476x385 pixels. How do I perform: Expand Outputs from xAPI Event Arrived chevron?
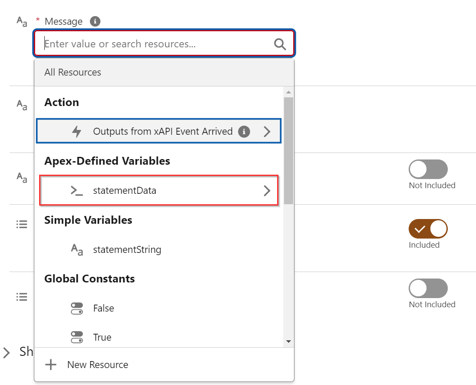[267, 132]
